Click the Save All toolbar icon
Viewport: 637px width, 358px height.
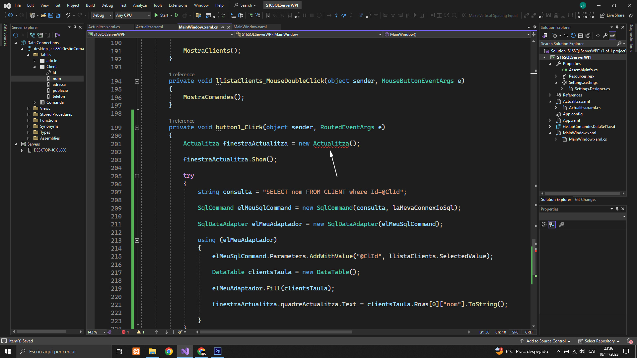click(x=58, y=15)
